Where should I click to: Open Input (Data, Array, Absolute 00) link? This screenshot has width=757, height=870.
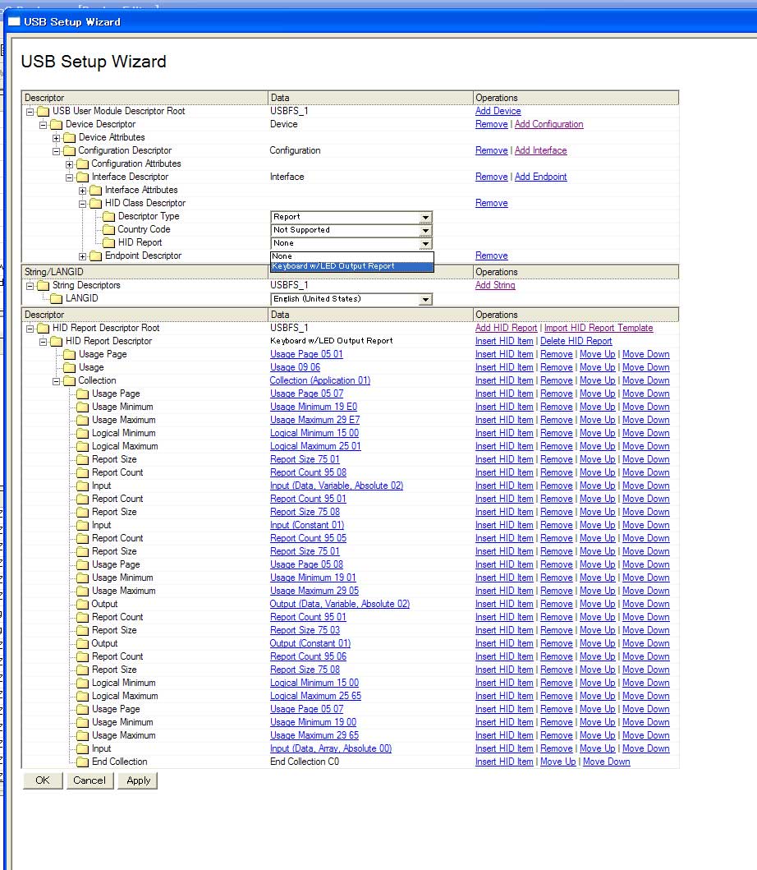pos(331,748)
